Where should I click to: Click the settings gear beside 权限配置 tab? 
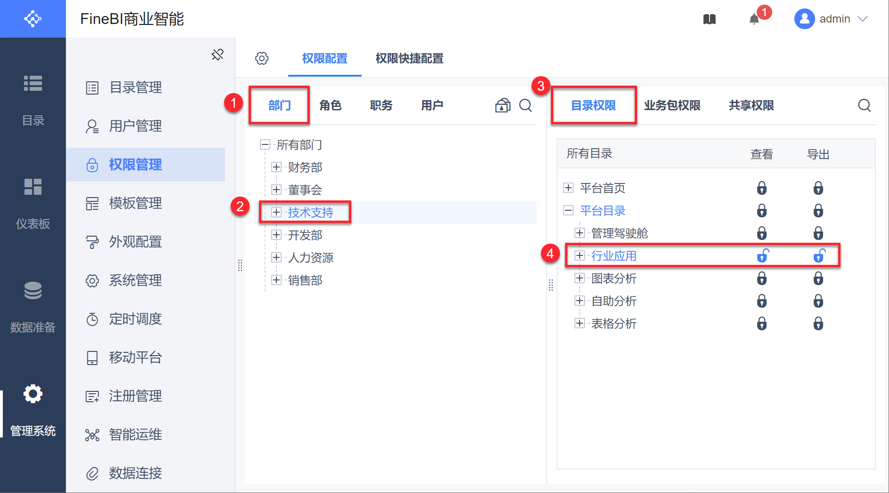(x=262, y=58)
